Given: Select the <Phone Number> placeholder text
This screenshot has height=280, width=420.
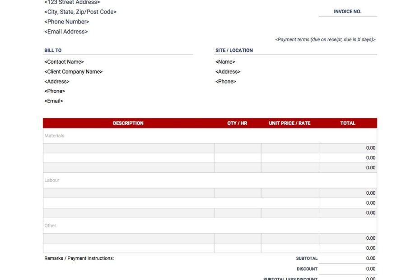Looking at the screenshot, I should [66, 21].
